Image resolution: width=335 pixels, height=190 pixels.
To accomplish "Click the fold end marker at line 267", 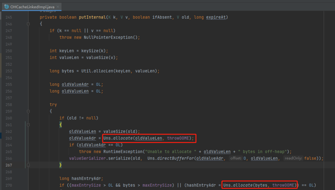I will point(28,165).
